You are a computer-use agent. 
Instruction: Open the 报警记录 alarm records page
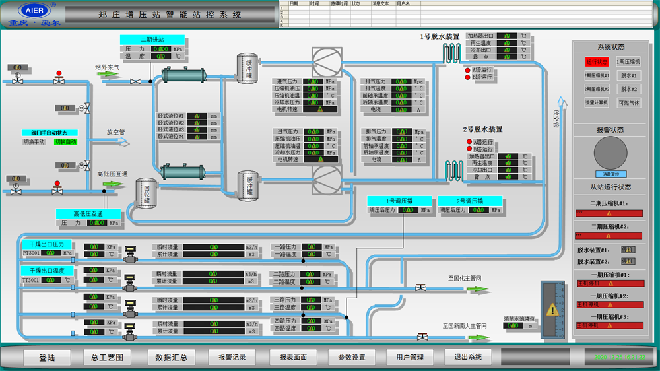pos(232,358)
